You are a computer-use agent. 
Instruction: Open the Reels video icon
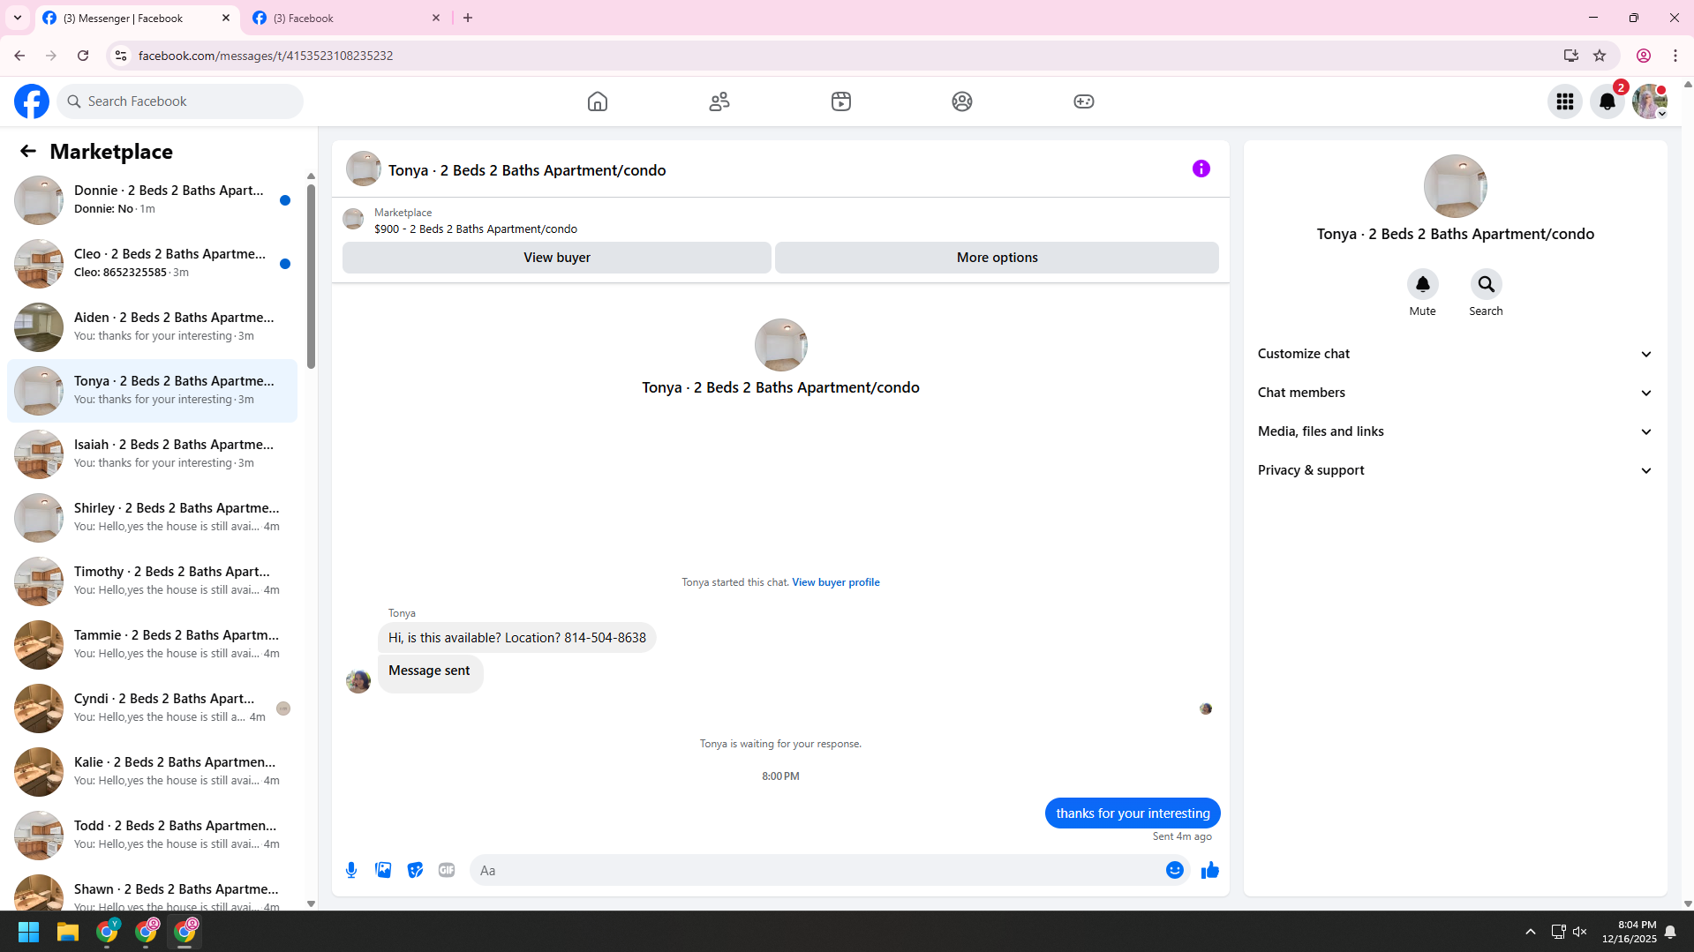point(841,101)
